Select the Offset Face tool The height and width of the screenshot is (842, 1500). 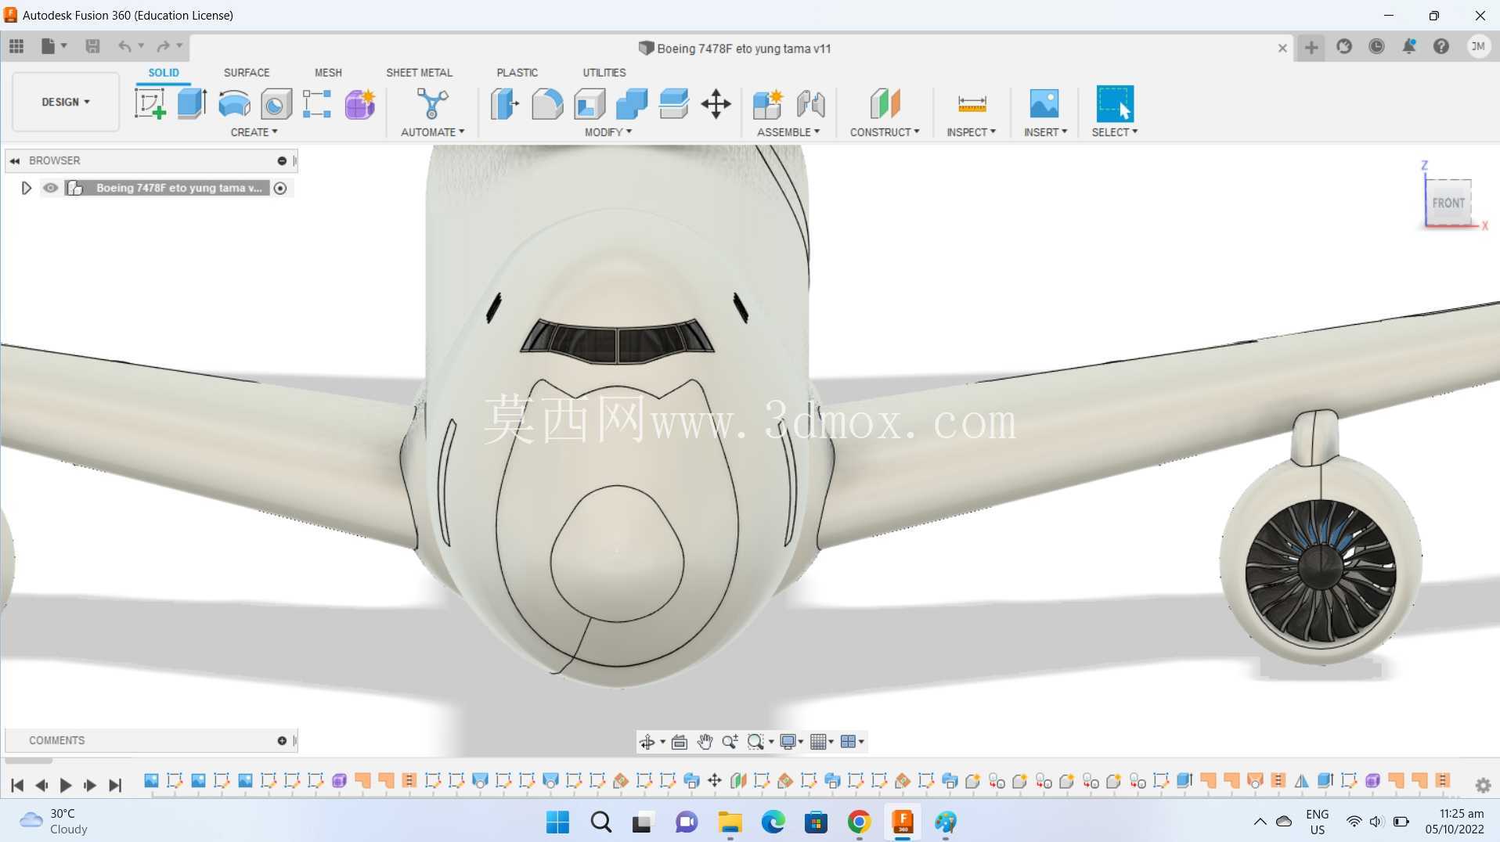click(x=674, y=103)
